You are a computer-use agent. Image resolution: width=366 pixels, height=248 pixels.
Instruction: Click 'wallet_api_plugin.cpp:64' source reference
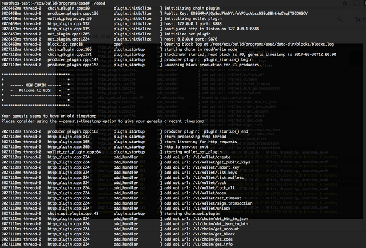(x=74, y=152)
